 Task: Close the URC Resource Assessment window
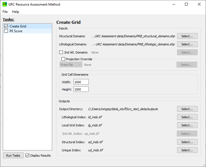tap(199, 4)
